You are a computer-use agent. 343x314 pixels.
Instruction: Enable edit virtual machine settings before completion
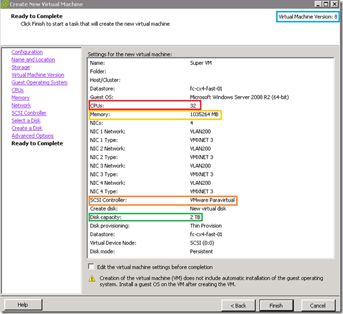pyautogui.click(x=91, y=267)
